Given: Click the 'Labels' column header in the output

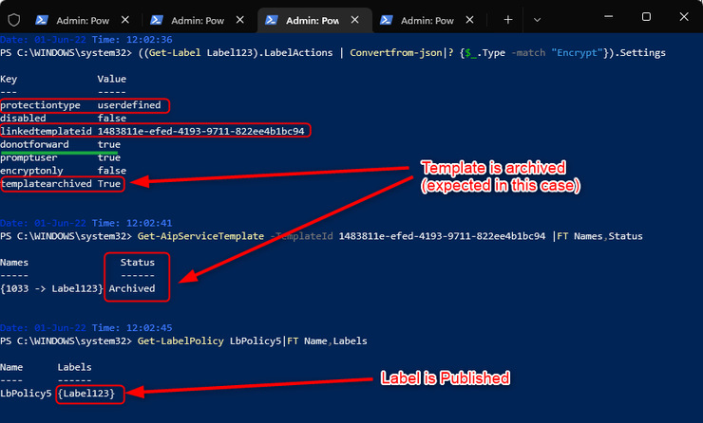Looking at the screenshot, I should tap(74, 367).
